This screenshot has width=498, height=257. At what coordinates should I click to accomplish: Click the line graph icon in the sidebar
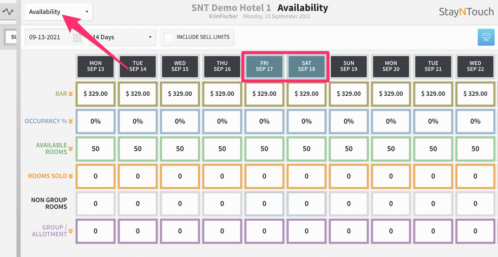point(8,12)
